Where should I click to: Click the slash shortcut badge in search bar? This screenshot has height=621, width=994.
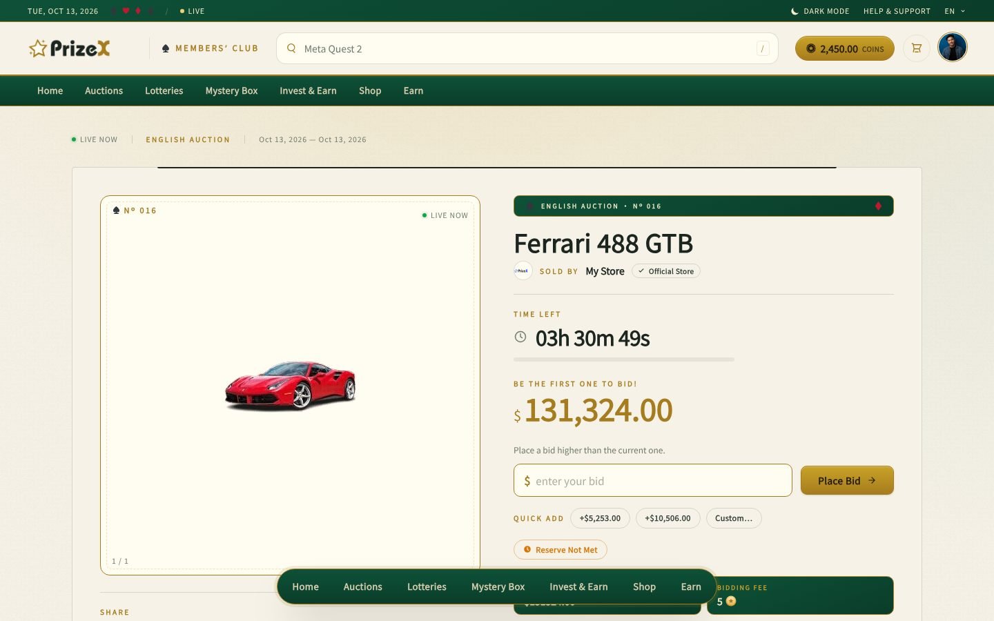click(x=763, y=48)
